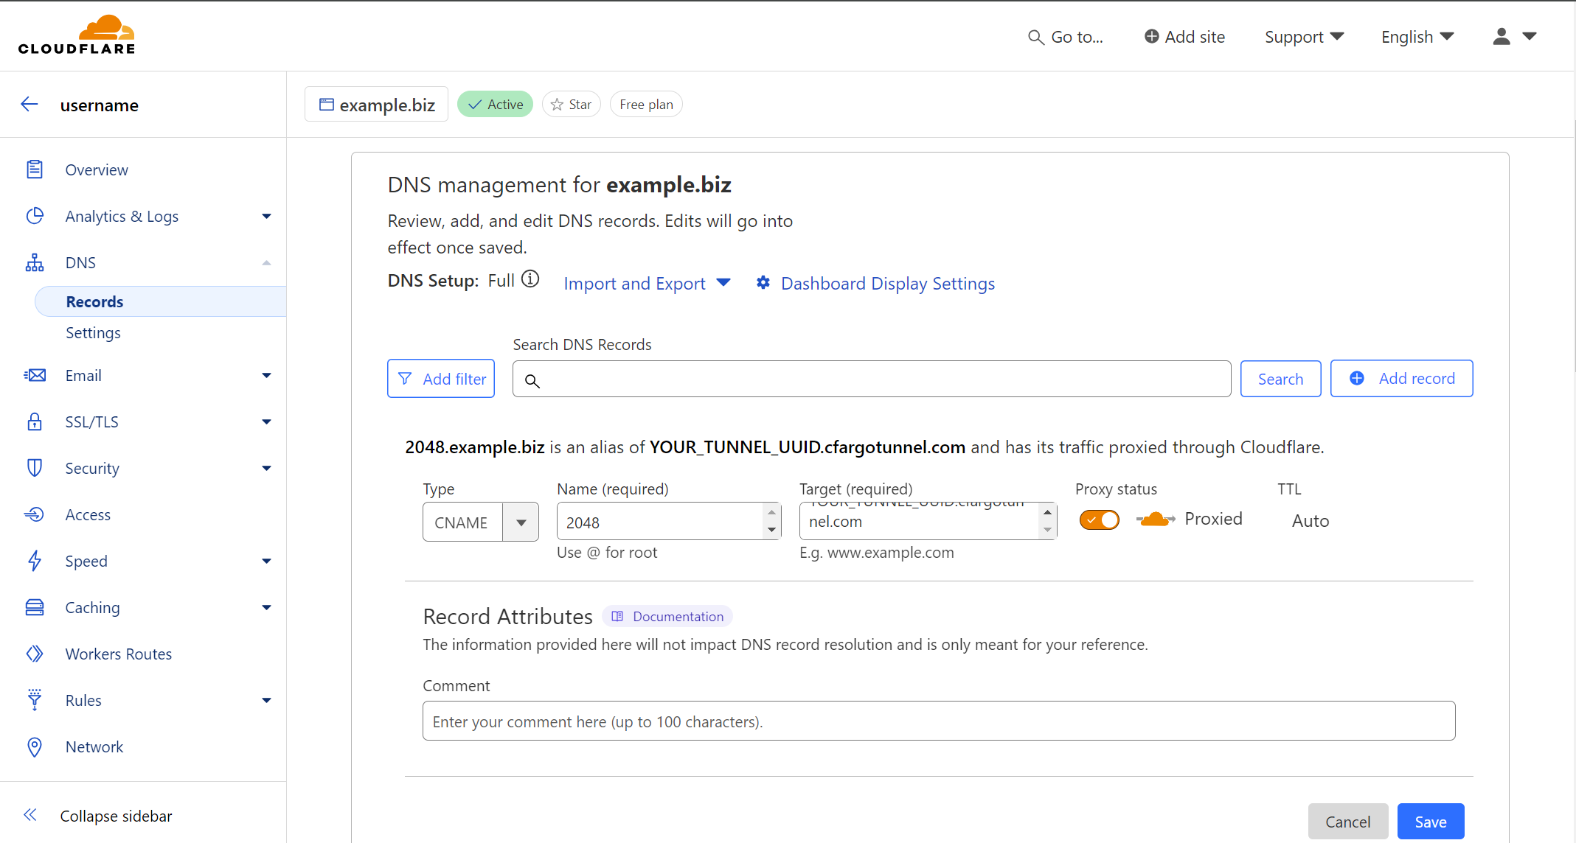The width and height of the screenshot is (1576, 843).
Task: Click the Collapse sidebar label
Action: point(116,815)
